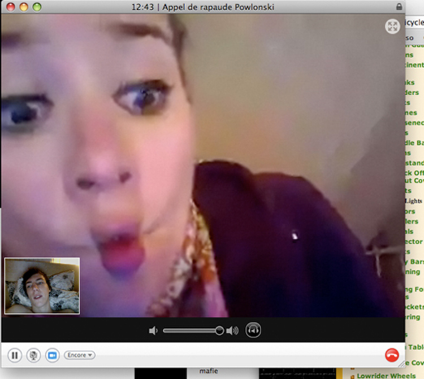Click the main caller video area
This screenshot has height=379, width=424.
203,165
